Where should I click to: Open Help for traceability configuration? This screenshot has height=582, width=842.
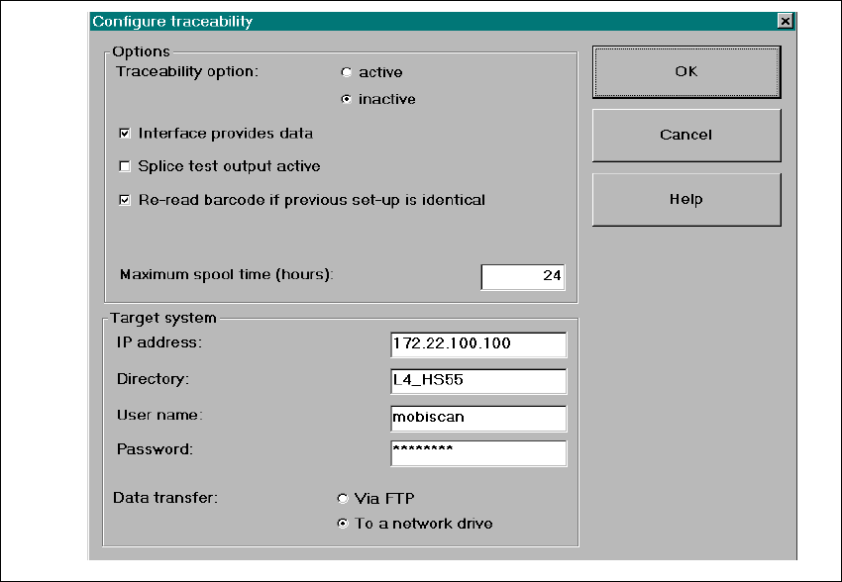coord(686,200)
